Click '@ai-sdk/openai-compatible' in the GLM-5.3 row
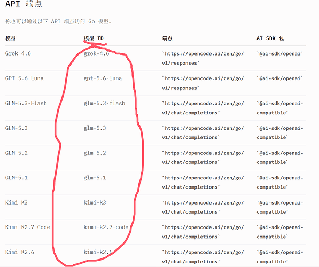Screen dimensions: 319x267 click(280, 132)
